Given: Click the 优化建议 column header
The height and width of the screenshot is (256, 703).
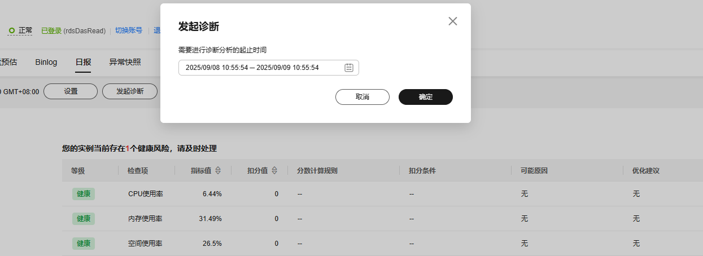Looking at the screenshot, I should point(646,170).
